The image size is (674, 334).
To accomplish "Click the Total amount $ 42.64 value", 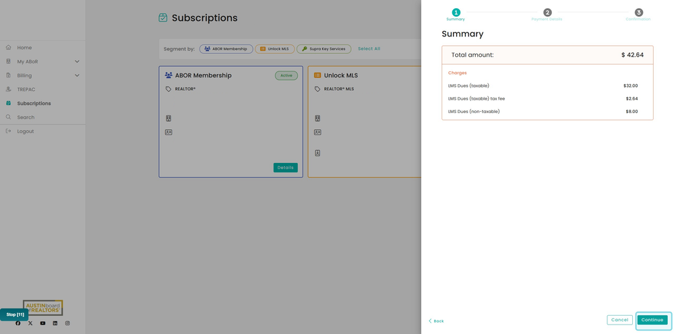I will click(632, 55).
